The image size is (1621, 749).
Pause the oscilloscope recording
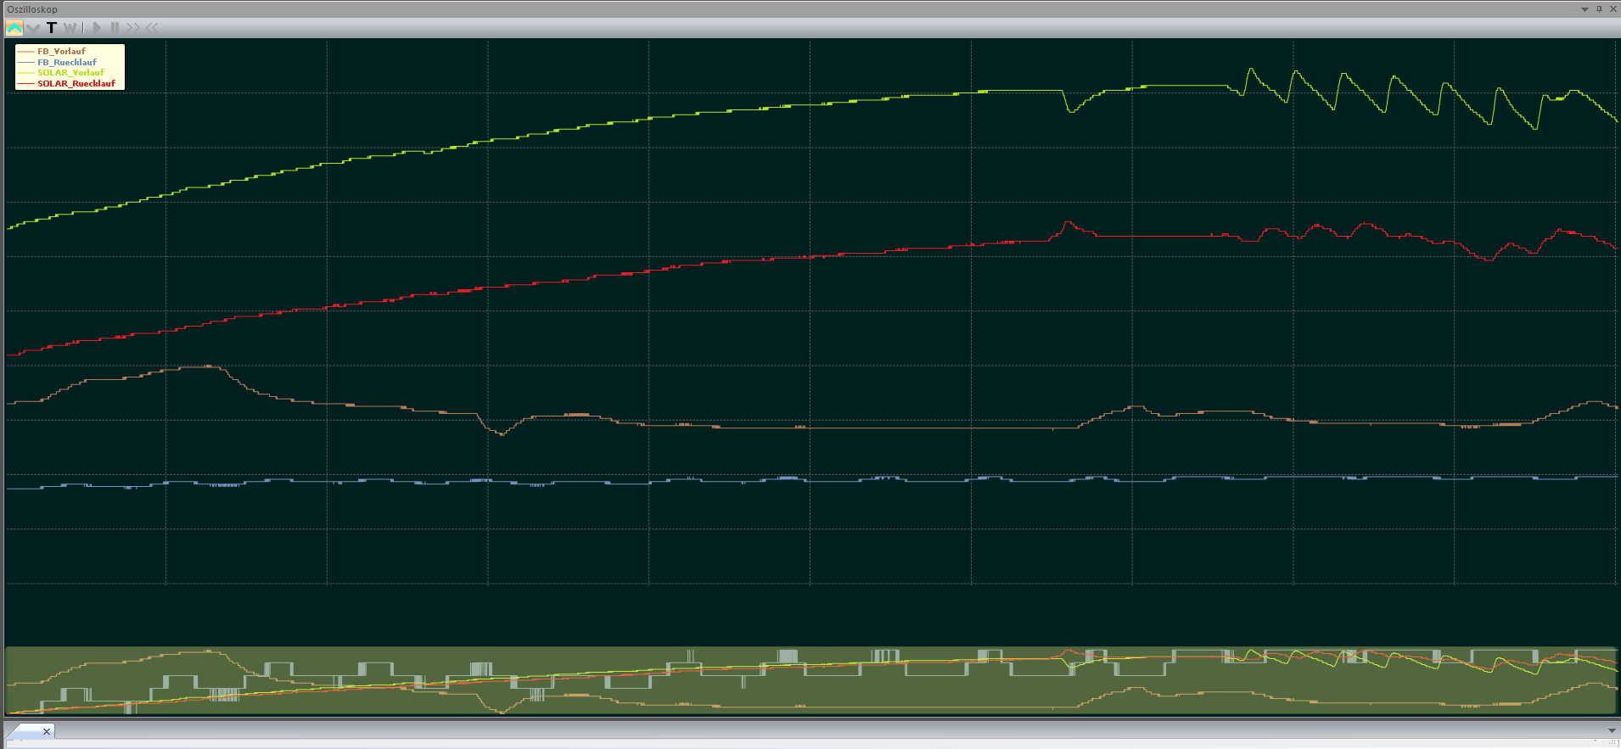115,27
